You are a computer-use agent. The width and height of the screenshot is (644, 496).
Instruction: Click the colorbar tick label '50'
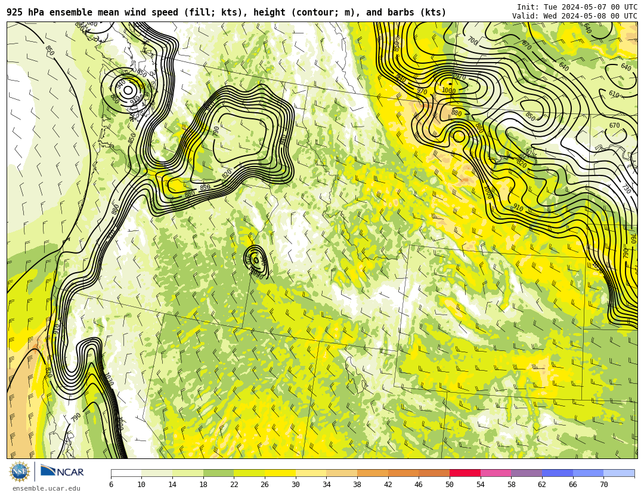click(450, 485)
